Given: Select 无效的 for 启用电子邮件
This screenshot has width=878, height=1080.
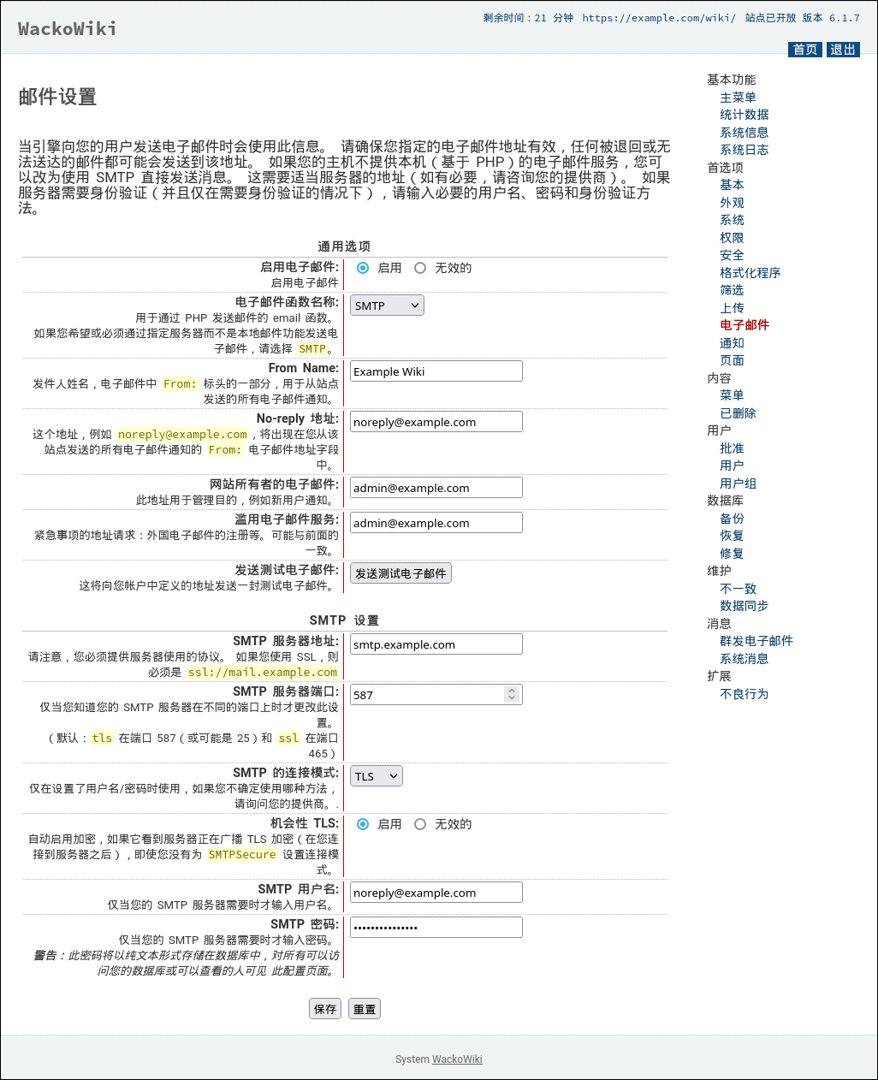Looking at the screenshot, I should tap(420, 268).
